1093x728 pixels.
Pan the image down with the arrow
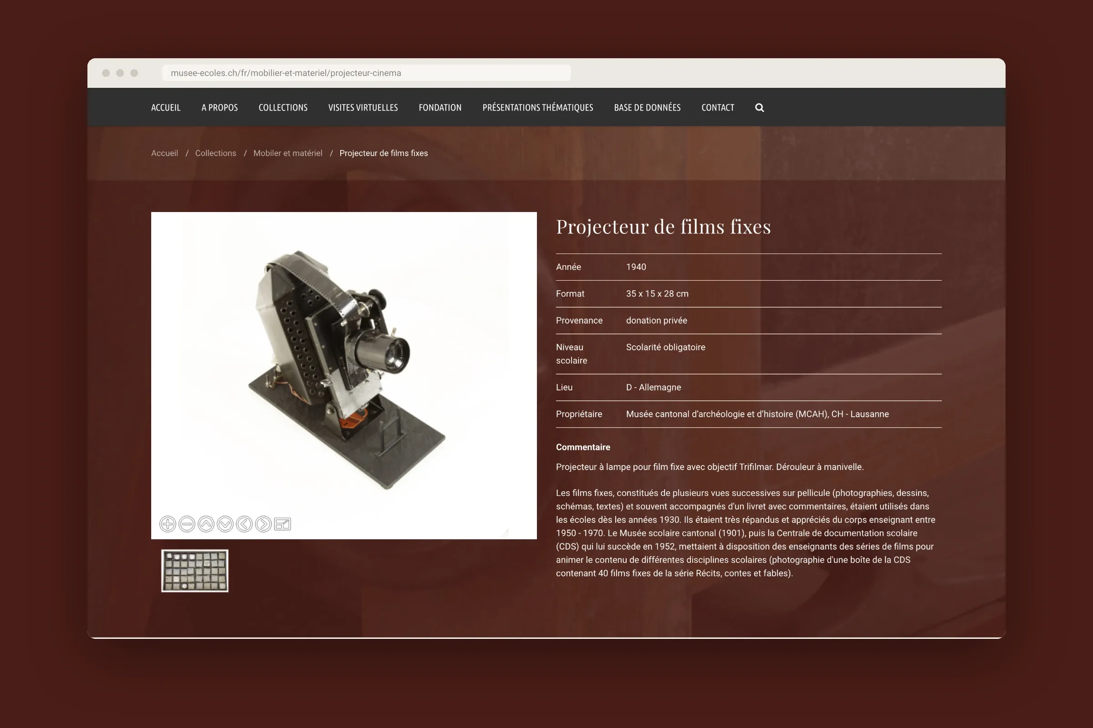click(225, 524)
